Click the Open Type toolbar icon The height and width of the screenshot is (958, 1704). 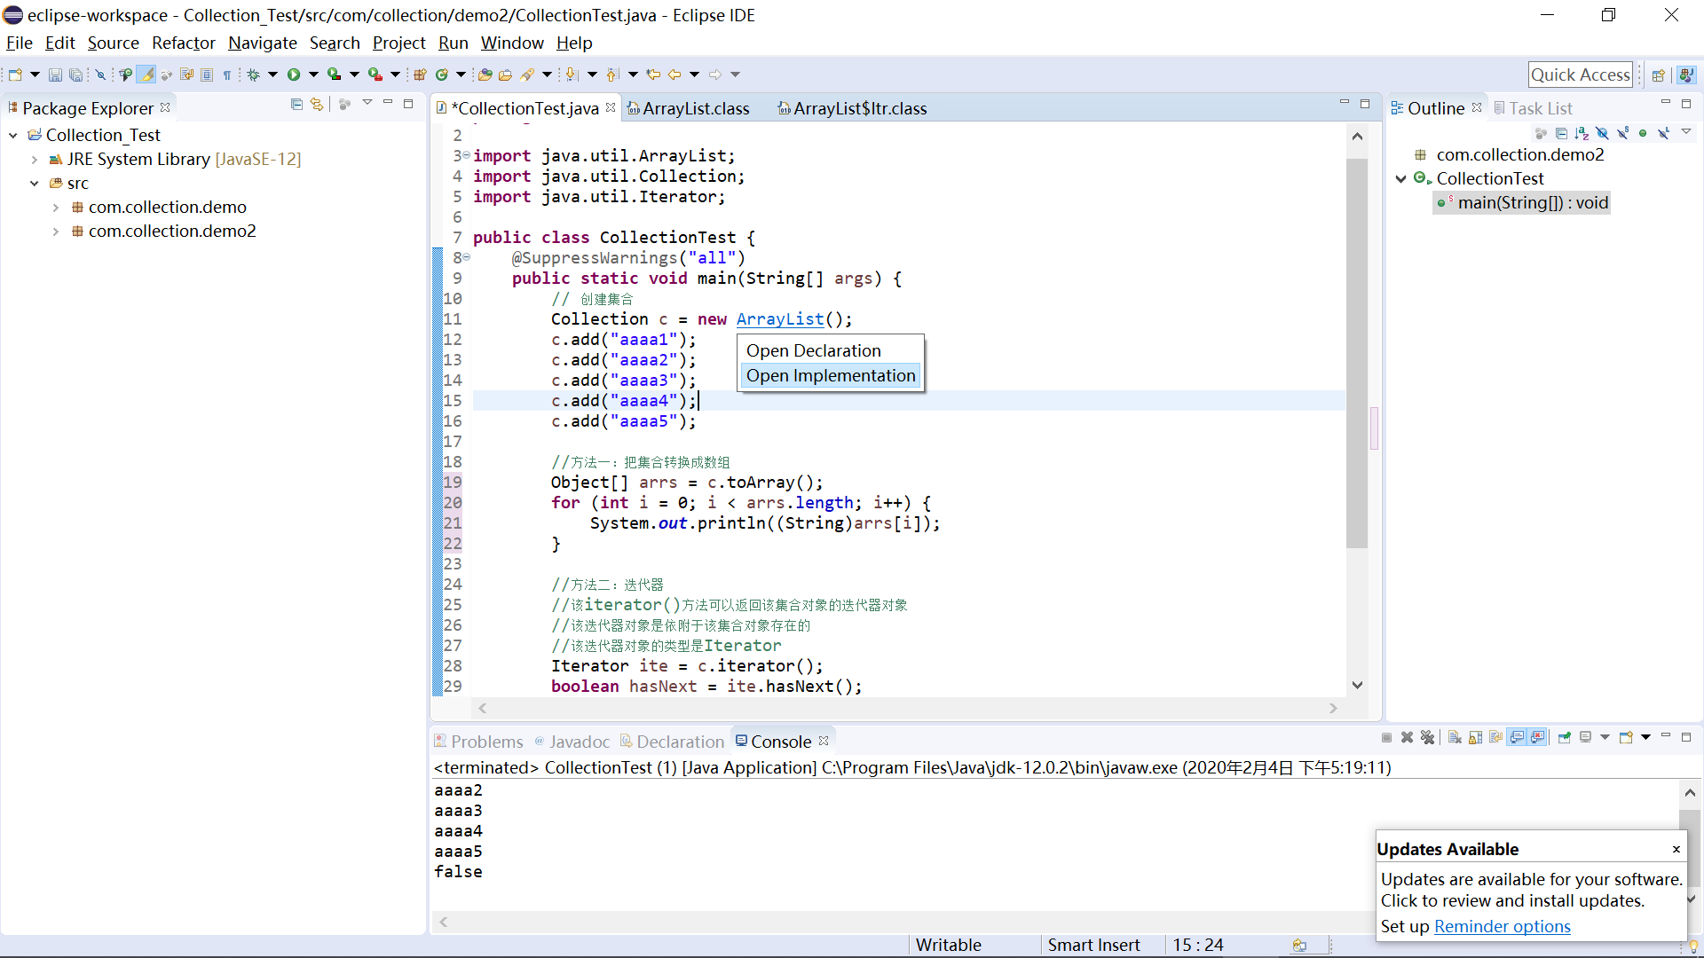point(485,75)
